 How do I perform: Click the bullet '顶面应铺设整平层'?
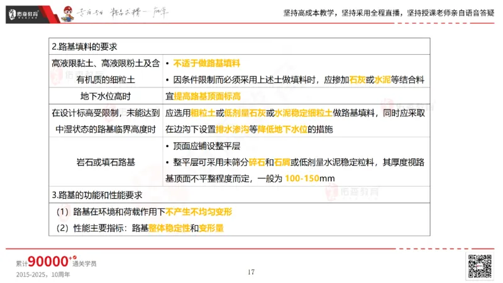click(207, 146)
